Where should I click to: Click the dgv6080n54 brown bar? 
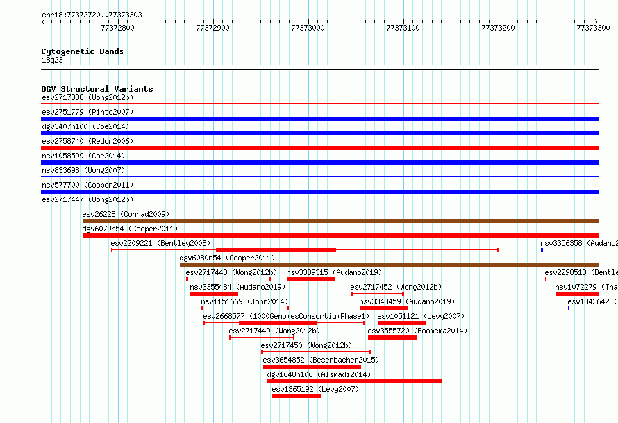coord(389,265)
